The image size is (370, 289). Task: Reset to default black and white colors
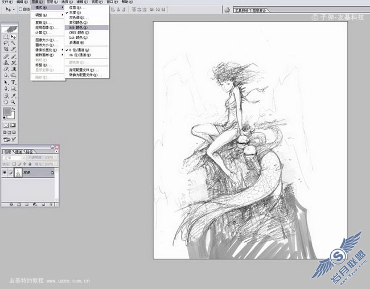coord(4,118)
